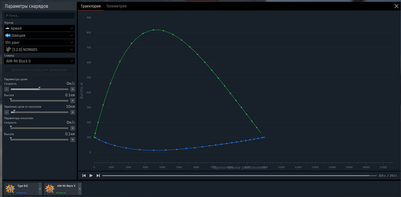Image resolution: width=401 pixels, height=197 pixels.
Task: Switch to the Телеметрия tab
Action: [116, 6]
